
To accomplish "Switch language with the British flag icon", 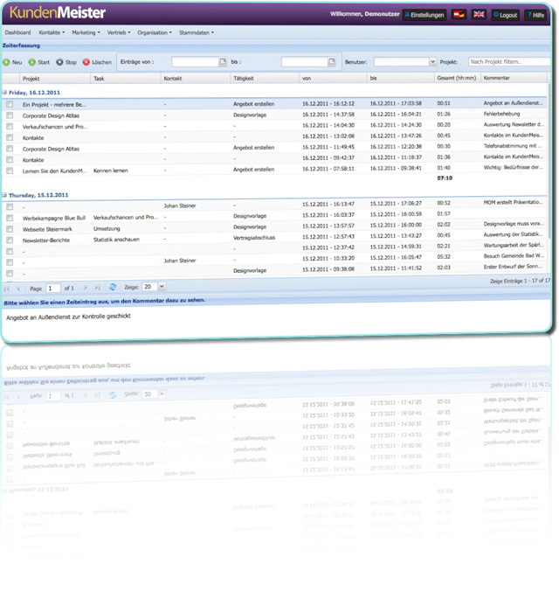I will click(479, 15).
